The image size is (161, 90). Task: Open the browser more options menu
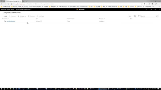pos(159,4)
